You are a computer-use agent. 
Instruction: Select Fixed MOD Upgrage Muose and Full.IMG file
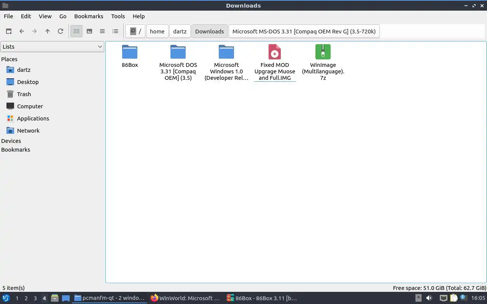tap(275, 63)
